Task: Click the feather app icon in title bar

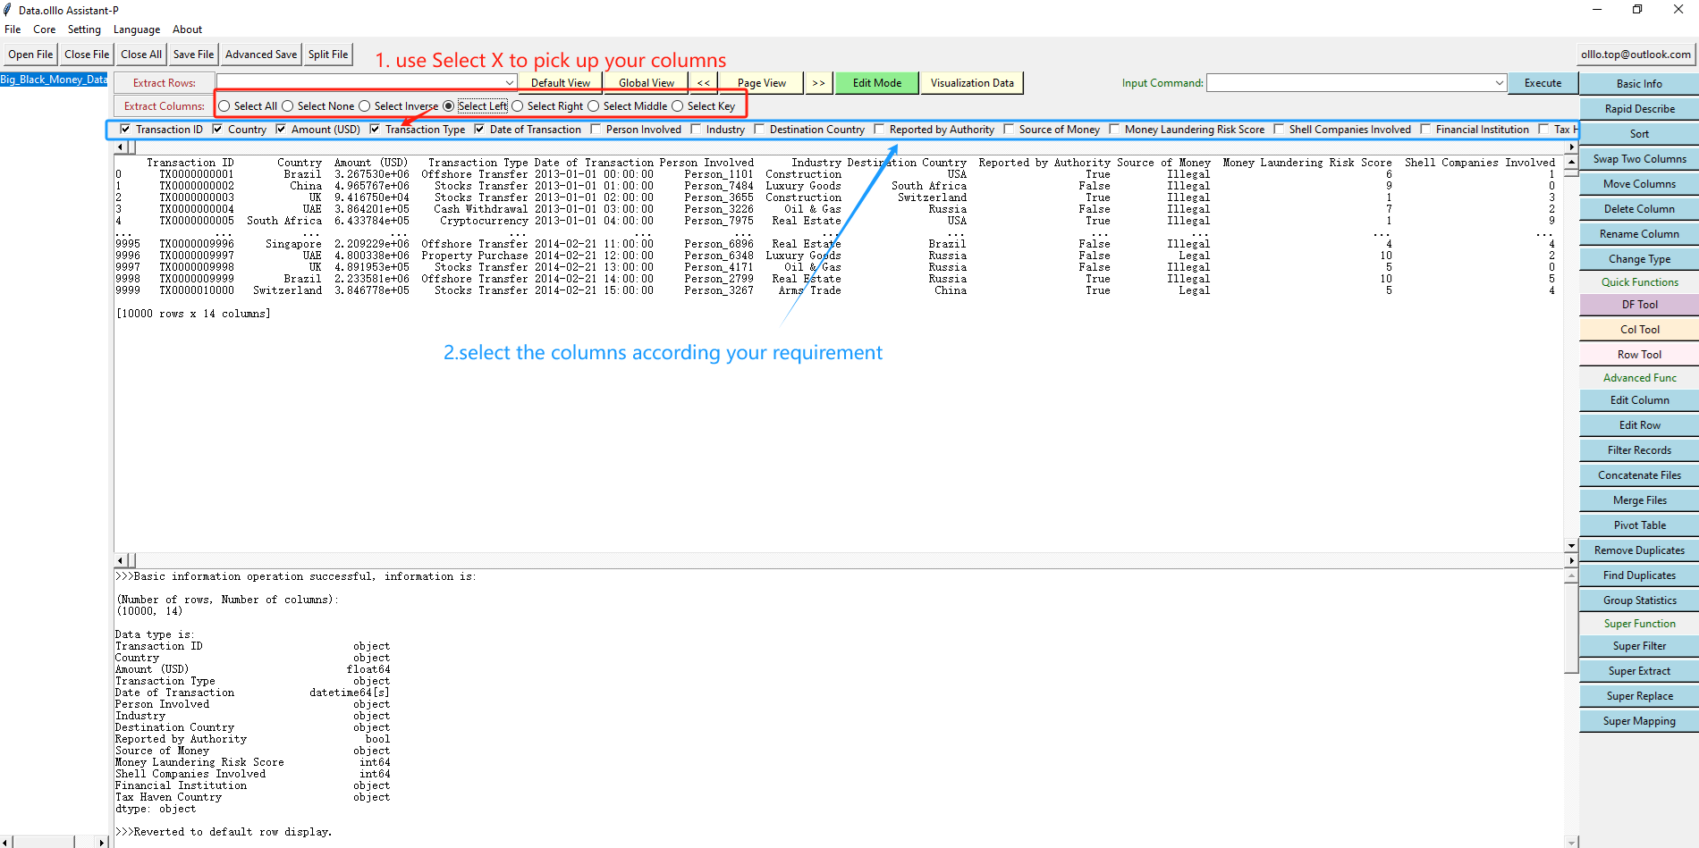Action: [8, 10]
